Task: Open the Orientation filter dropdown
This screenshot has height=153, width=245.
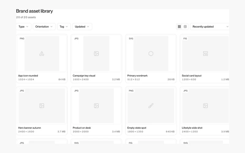Action: pyautogui.click(x=44, y=27)
